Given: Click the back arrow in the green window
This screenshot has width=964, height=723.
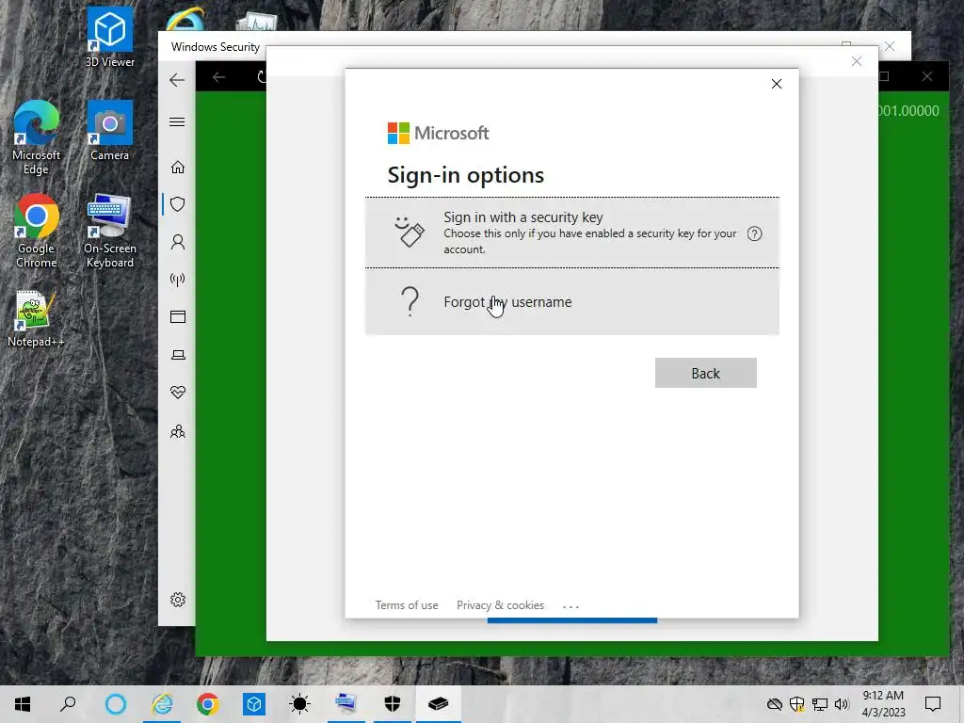Looking at the screenshot, I should [x=218, y=77].
